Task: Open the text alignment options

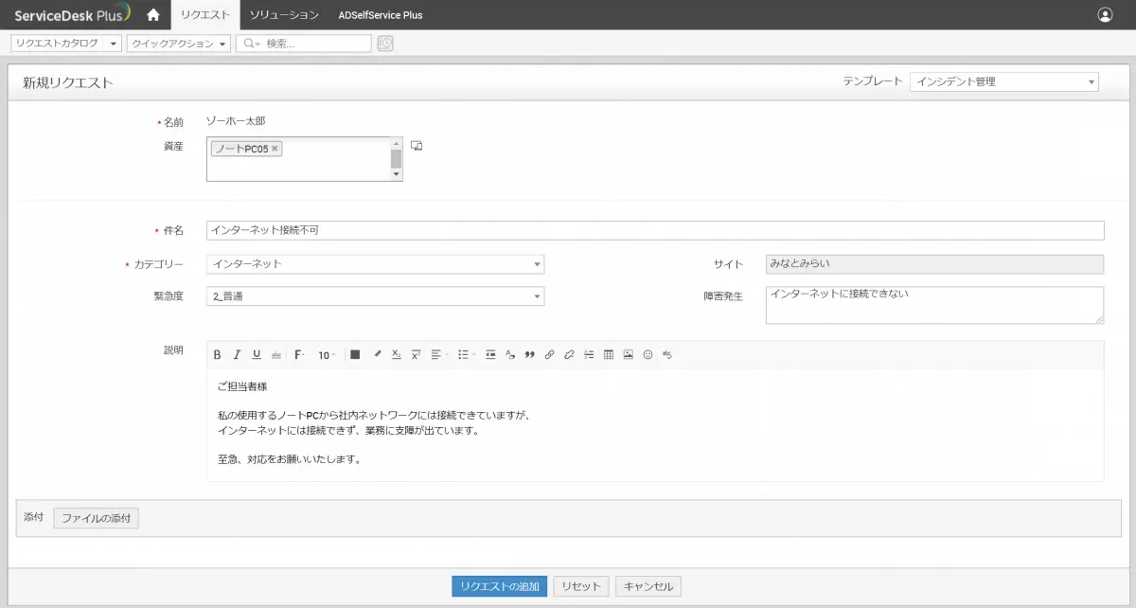Action: 439,355
